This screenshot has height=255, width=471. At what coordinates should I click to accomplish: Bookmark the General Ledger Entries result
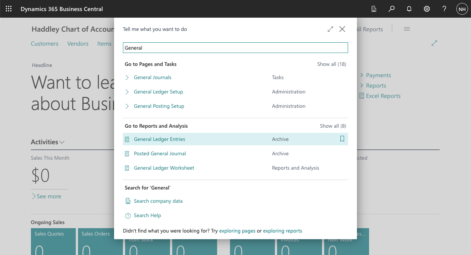(x=342, y=139)
